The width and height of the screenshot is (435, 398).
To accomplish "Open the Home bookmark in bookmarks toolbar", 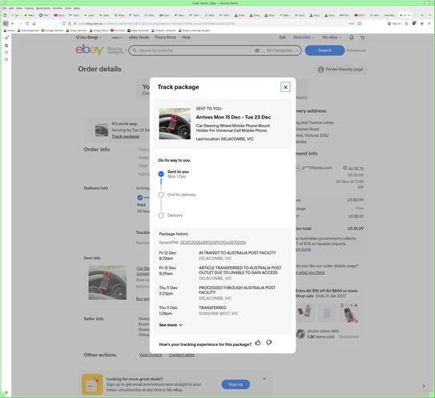I will [9, 30].
